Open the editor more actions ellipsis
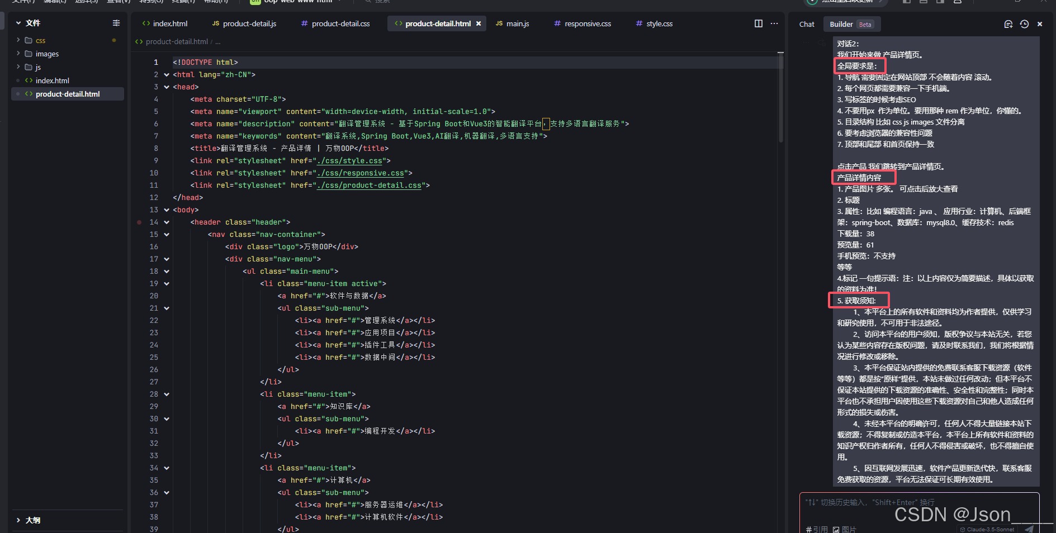The height and width of the screenshot is (533, 1056). tap(774, 23)
